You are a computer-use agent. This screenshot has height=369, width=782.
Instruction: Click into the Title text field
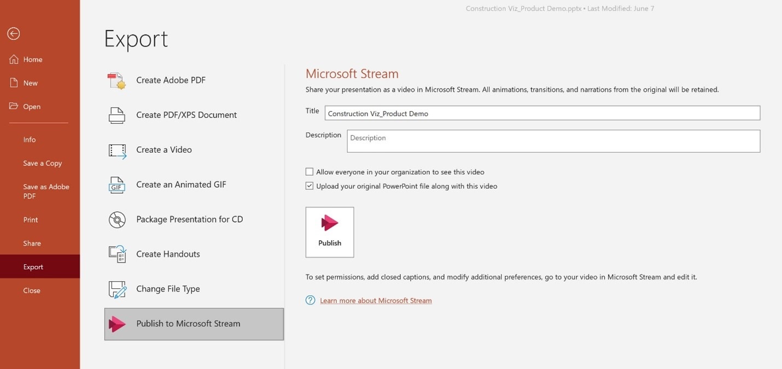click(x=541, y=114)
